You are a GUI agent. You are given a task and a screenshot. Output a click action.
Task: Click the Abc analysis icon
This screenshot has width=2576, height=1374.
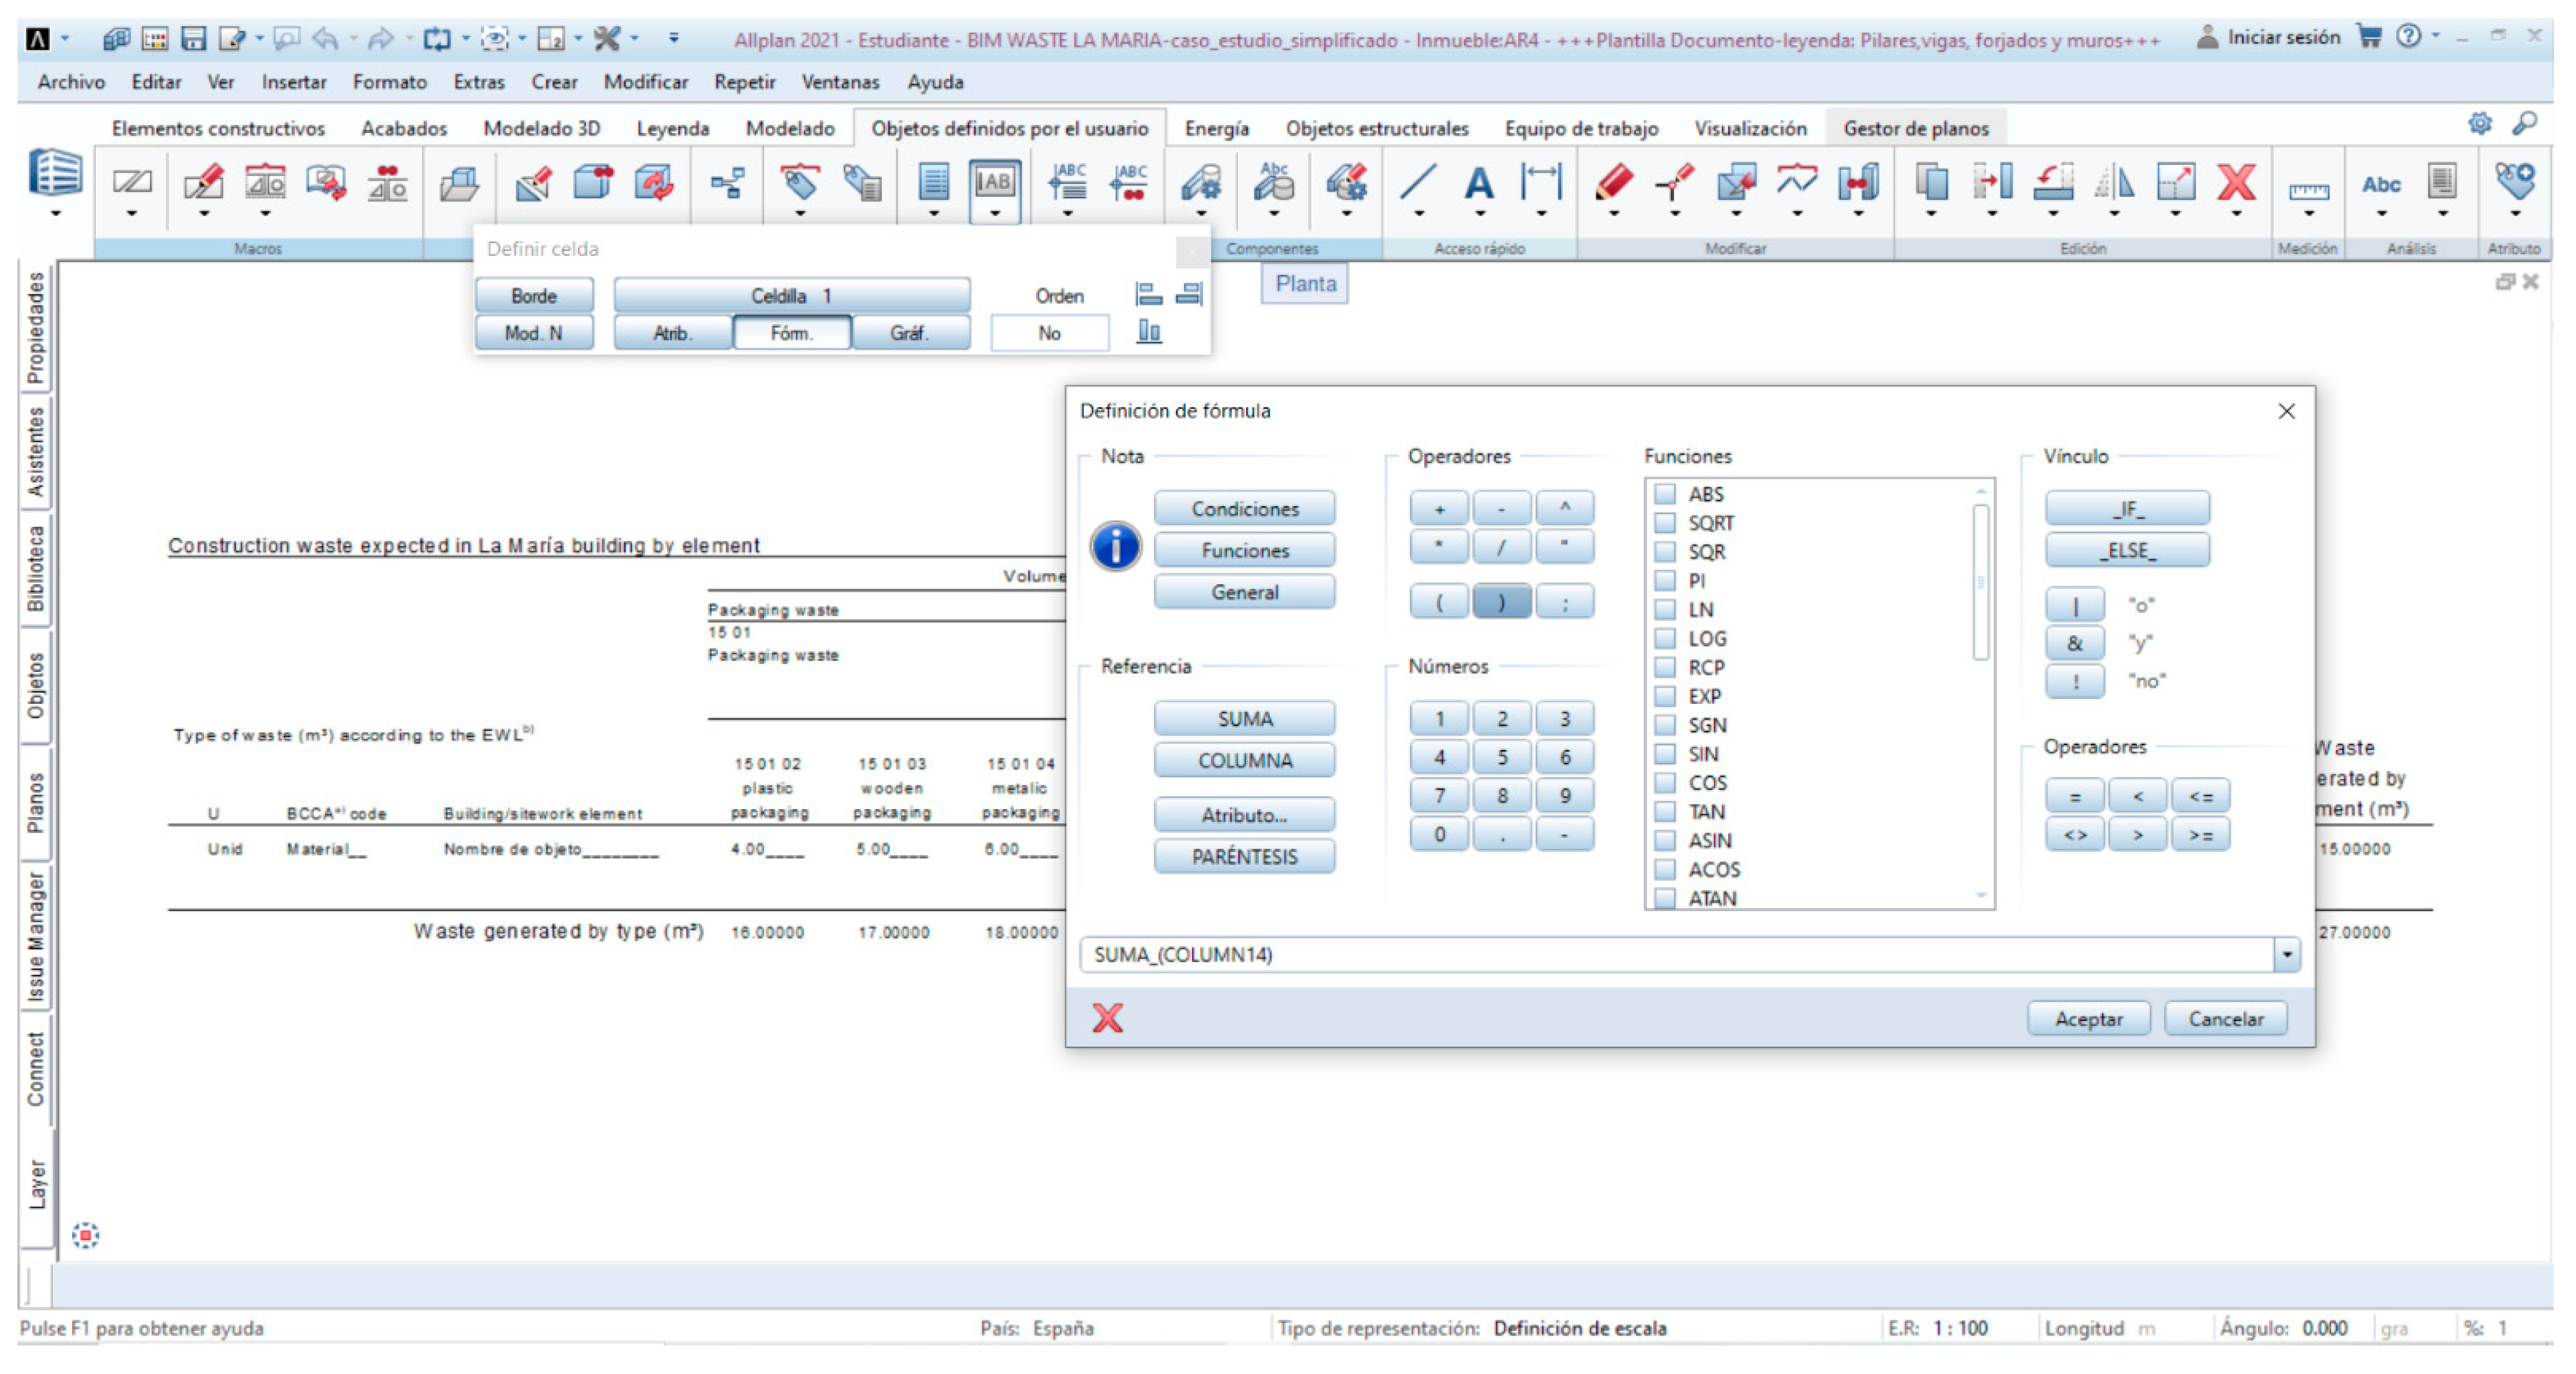tap(2380, 185)
